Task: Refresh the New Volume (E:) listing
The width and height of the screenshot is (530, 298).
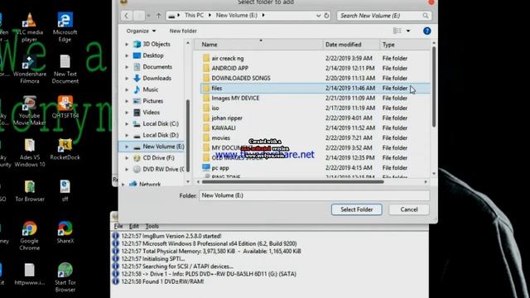Action: click(x=326, y=16)
